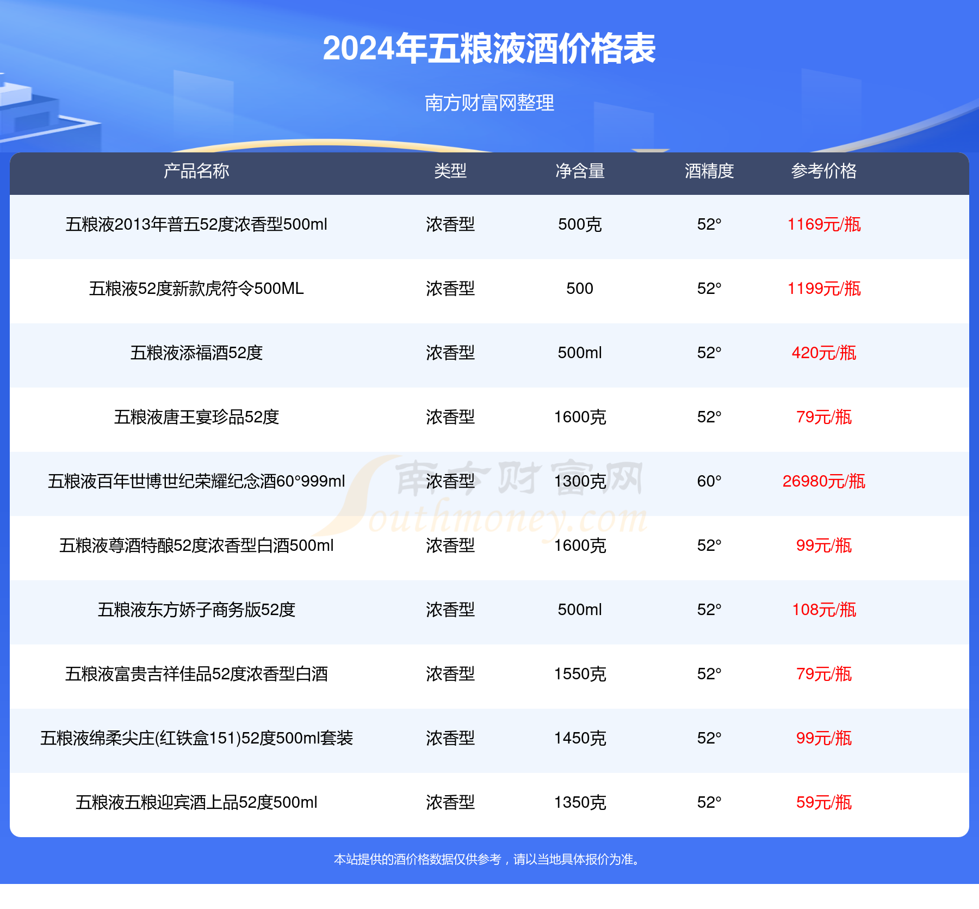This screenshot has width=979, height=909.
Task: Select 五粮液东方娇子商务版52度 product name
Action: point(196,610)
